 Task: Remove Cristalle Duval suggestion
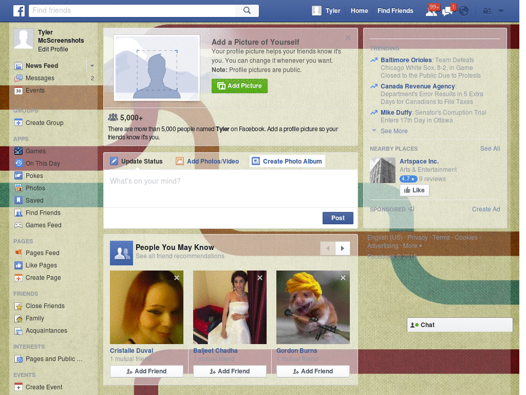177,278
